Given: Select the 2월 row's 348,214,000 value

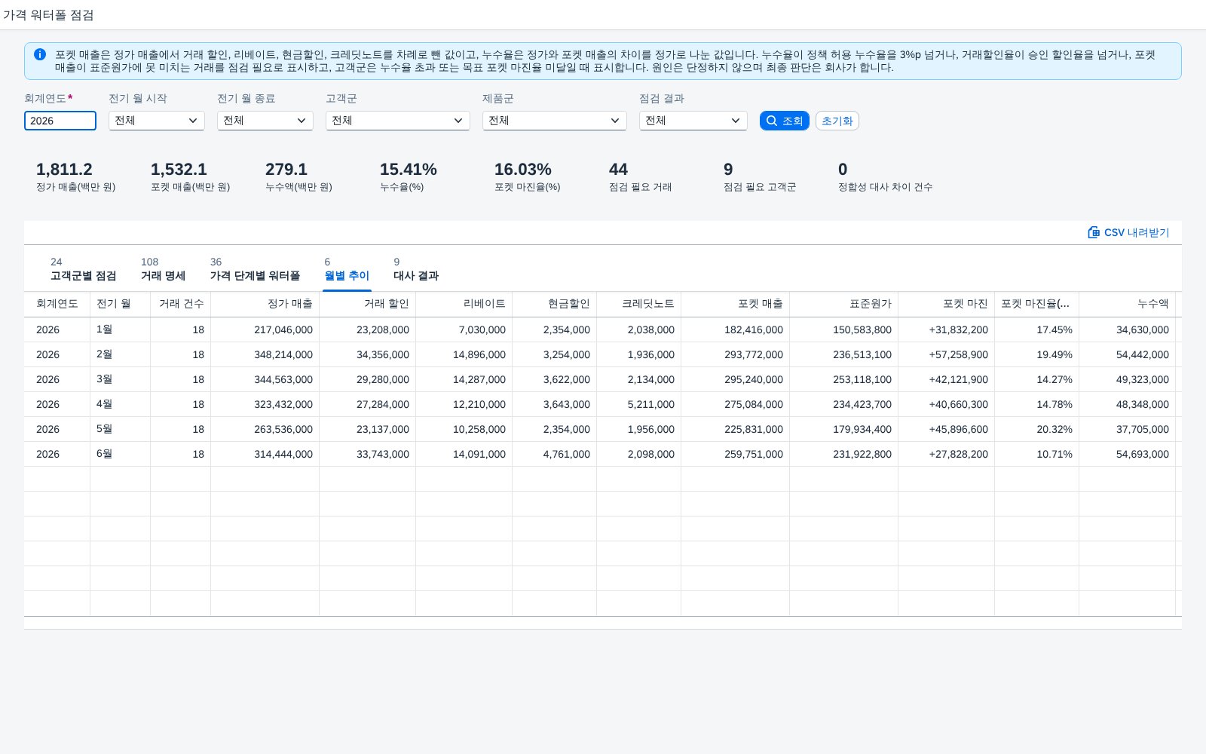Looking at the screenshot, I should (283, 354).
